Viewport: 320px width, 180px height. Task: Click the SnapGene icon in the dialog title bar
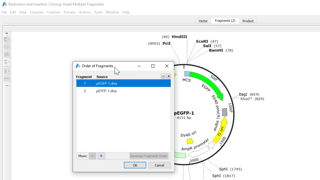pyautogui.click(x=78, y=66)
